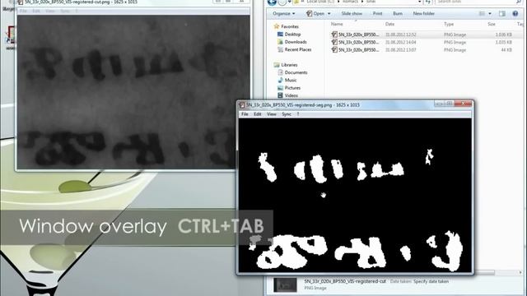
Task: Open File menu in registered-seg window
Action: [x=245, y=114]
